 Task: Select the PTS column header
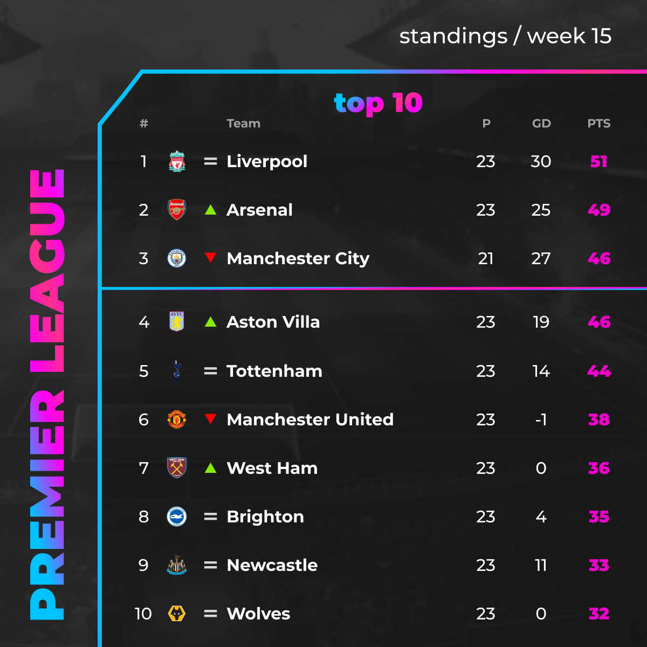[x=599, y=123]
